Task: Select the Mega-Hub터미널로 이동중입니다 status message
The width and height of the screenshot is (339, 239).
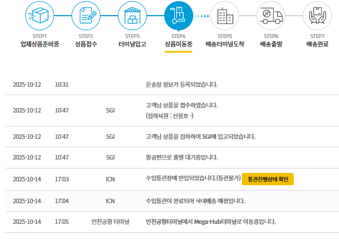Action: click(x=210, y=222)
